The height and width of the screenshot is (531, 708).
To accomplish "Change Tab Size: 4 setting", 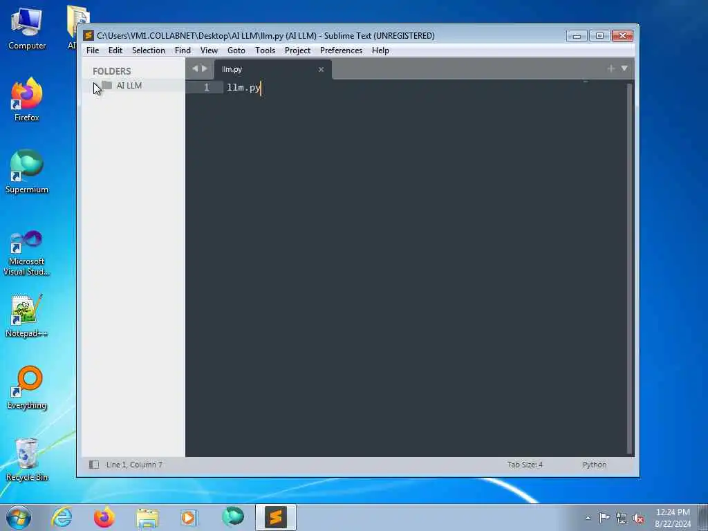I will (525, 464).
